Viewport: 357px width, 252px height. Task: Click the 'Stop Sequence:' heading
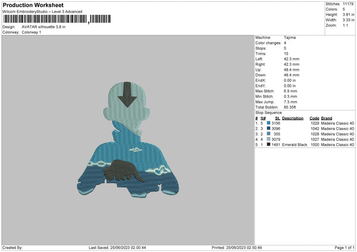pyautogui.click(x=269, y=112)
